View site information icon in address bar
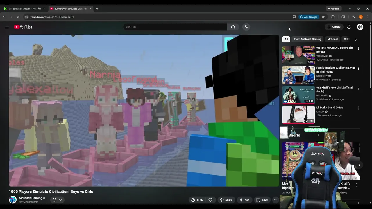Screen dimensions: 372x209 [26, 17]
